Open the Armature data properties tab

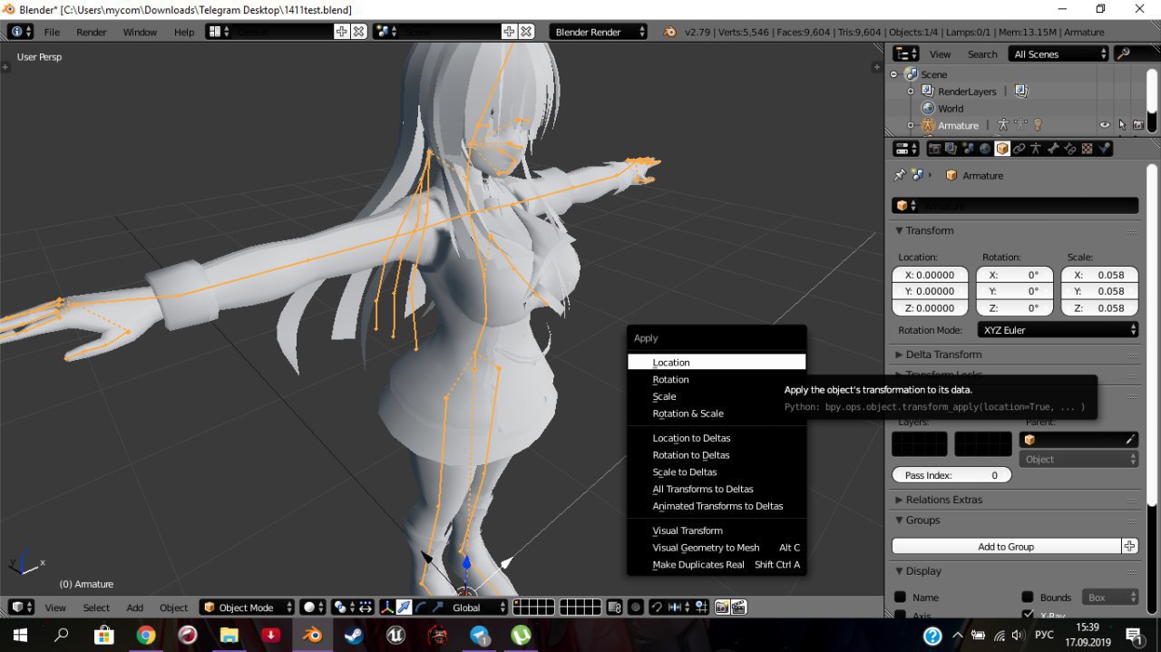(x=1036, y=148)
